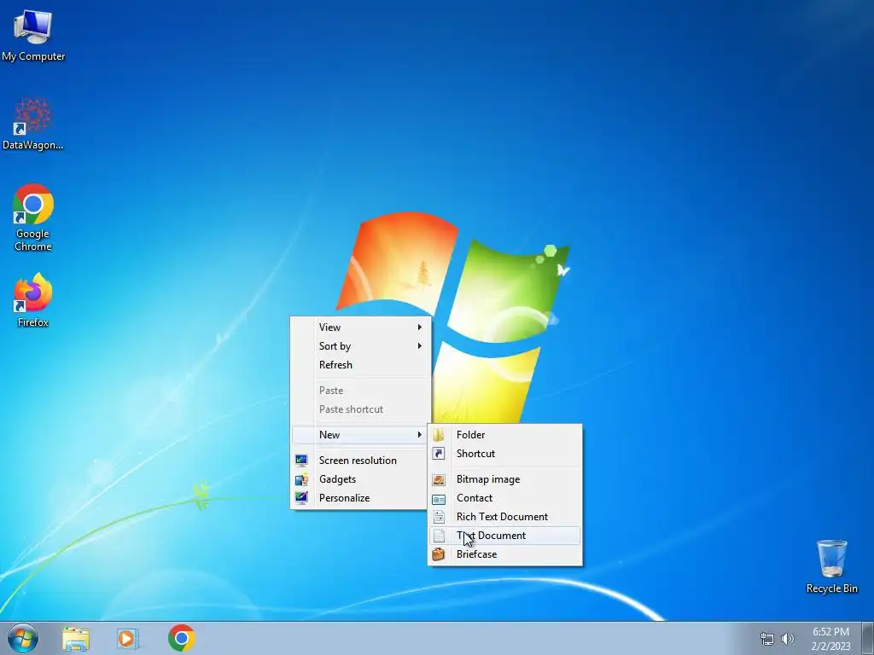Image resolution: width=874 pixels, height=655 pixels.
Task: Select the Google Chrome desktop shortcut
Action: point(33,217)
